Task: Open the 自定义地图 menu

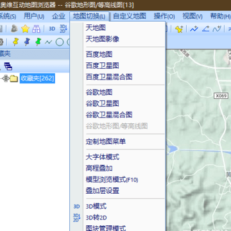Action: [x=130, y=16]
